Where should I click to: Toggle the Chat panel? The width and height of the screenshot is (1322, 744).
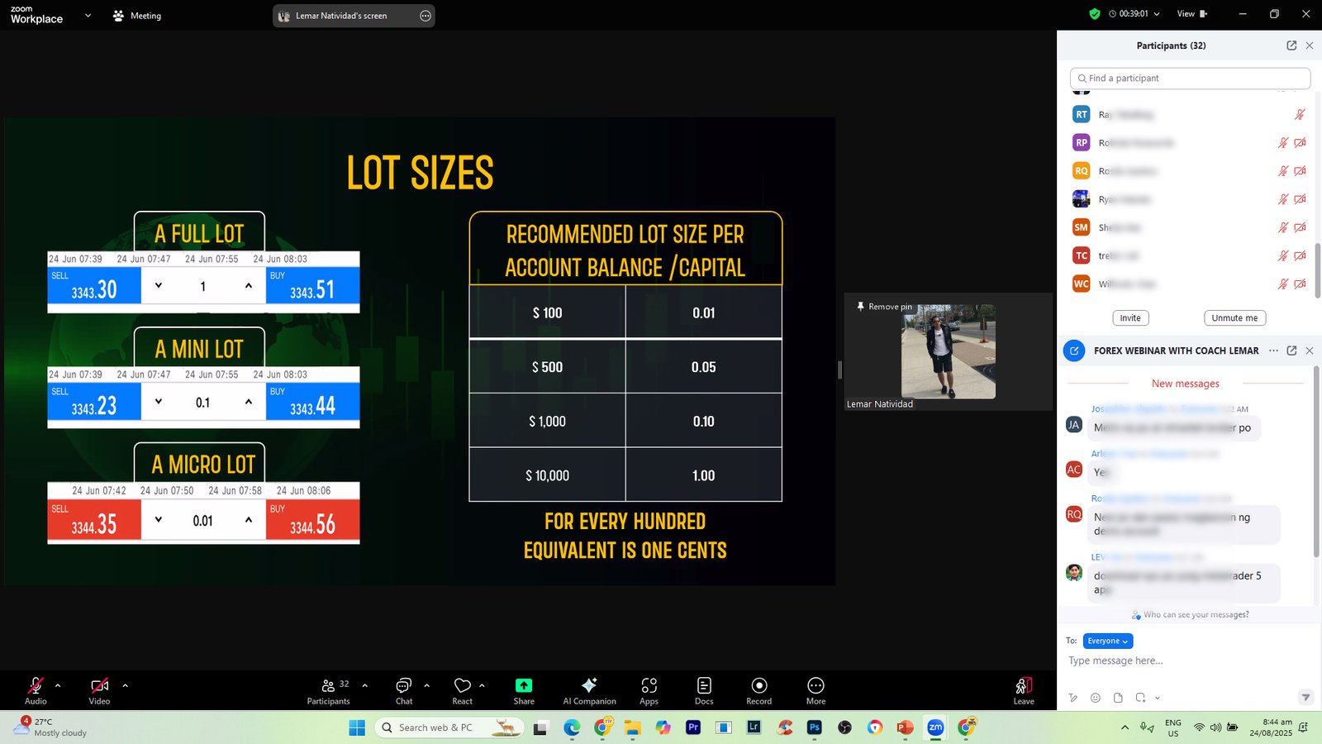pyautogui.click(x=404, y=690)
